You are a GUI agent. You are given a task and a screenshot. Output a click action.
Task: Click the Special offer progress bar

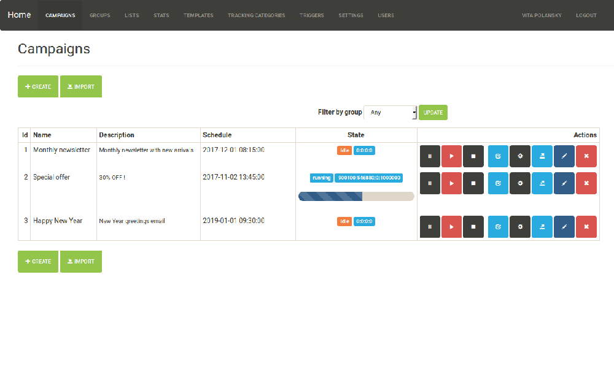point(356,196)
